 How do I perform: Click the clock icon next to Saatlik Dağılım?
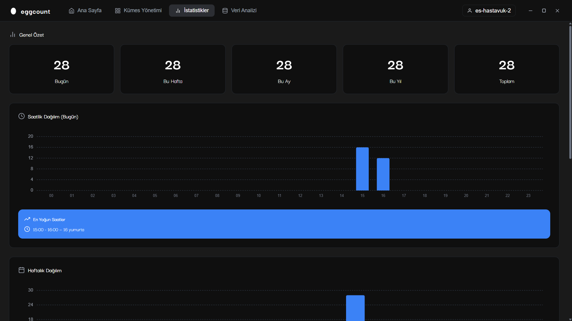(x=21, y=116)
